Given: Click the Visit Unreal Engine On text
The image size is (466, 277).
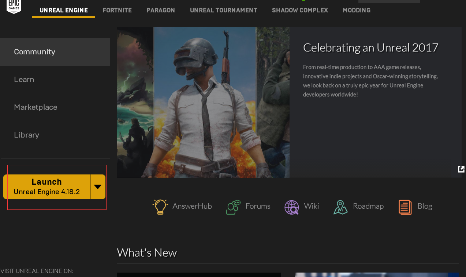Looking at the screenshot, I should (x=37, y=271).
